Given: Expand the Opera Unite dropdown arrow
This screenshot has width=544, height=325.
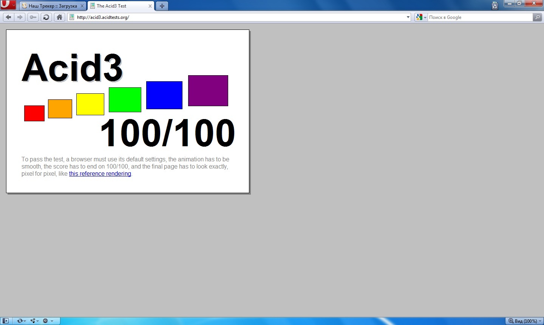Looking at the screenshot, I should pyautogui.click(x=38, y=321).
